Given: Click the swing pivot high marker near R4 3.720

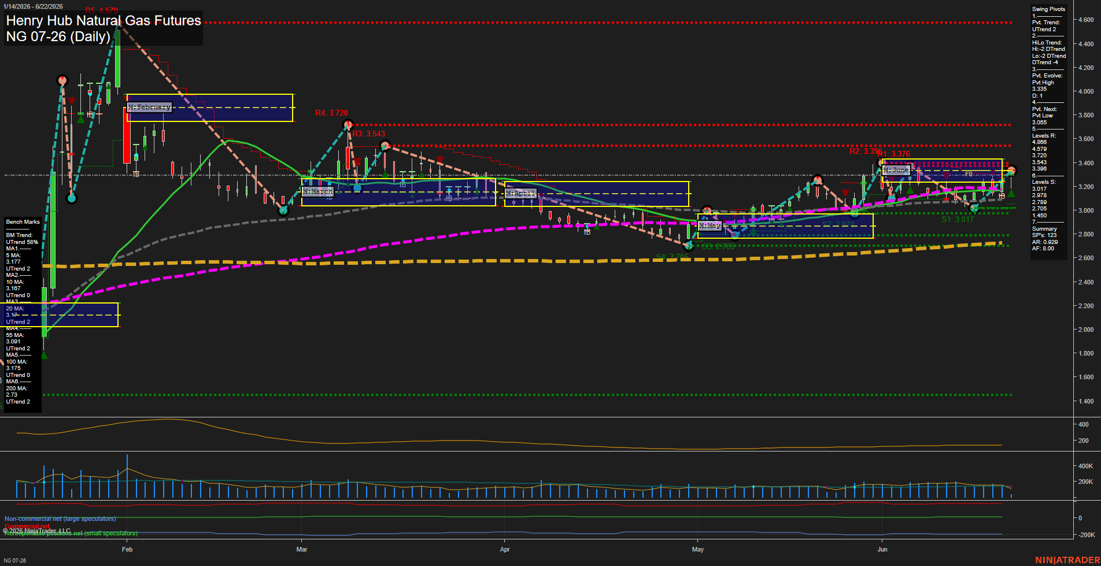Looking at the screenshot, I should [348, 124].
